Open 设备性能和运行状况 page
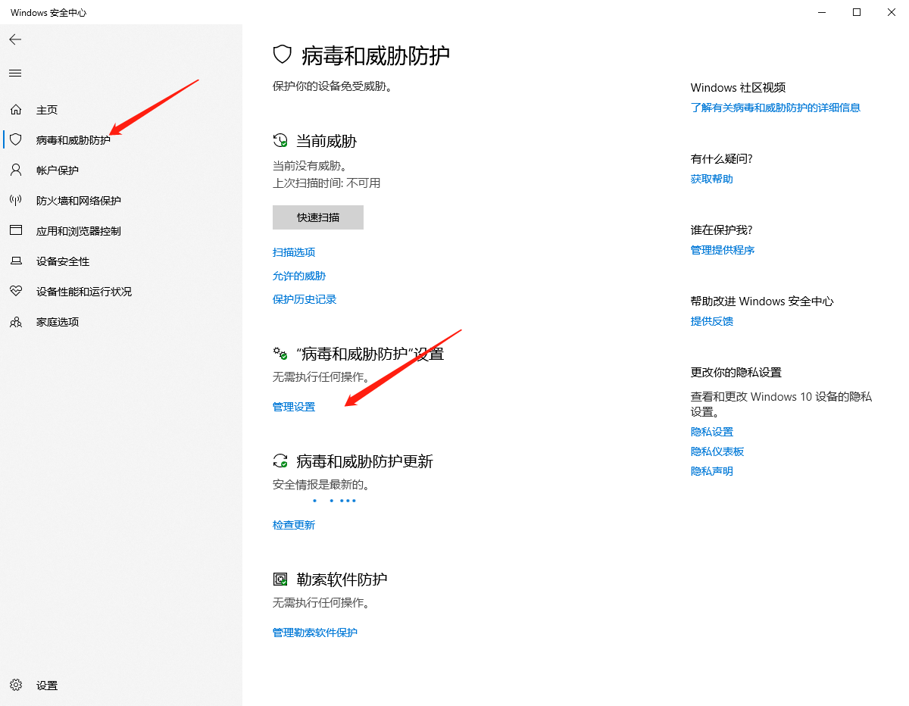909x706 pixels. pos(84,292)
